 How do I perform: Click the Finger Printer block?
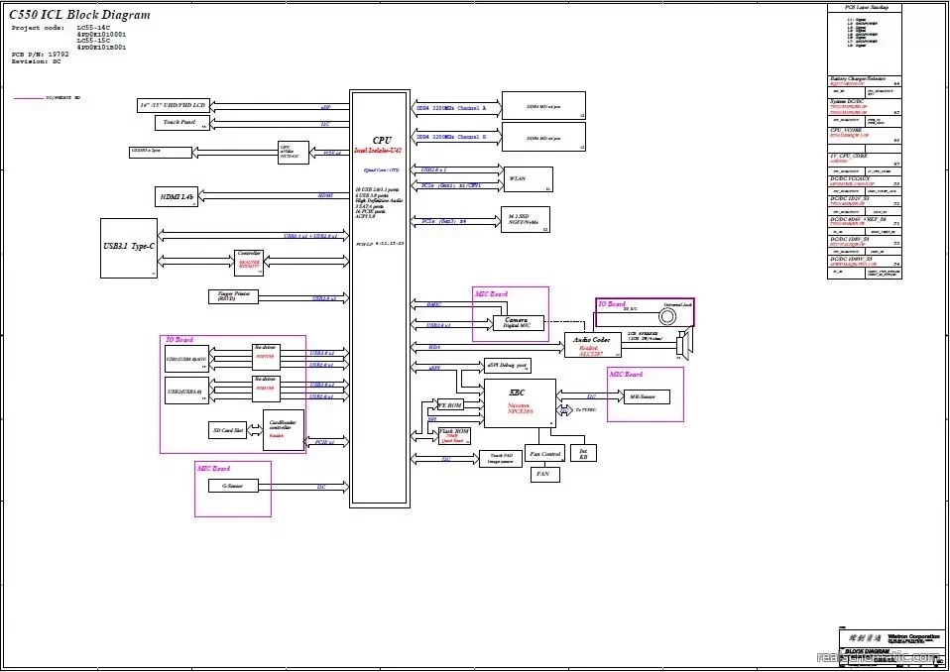point(233,296)
